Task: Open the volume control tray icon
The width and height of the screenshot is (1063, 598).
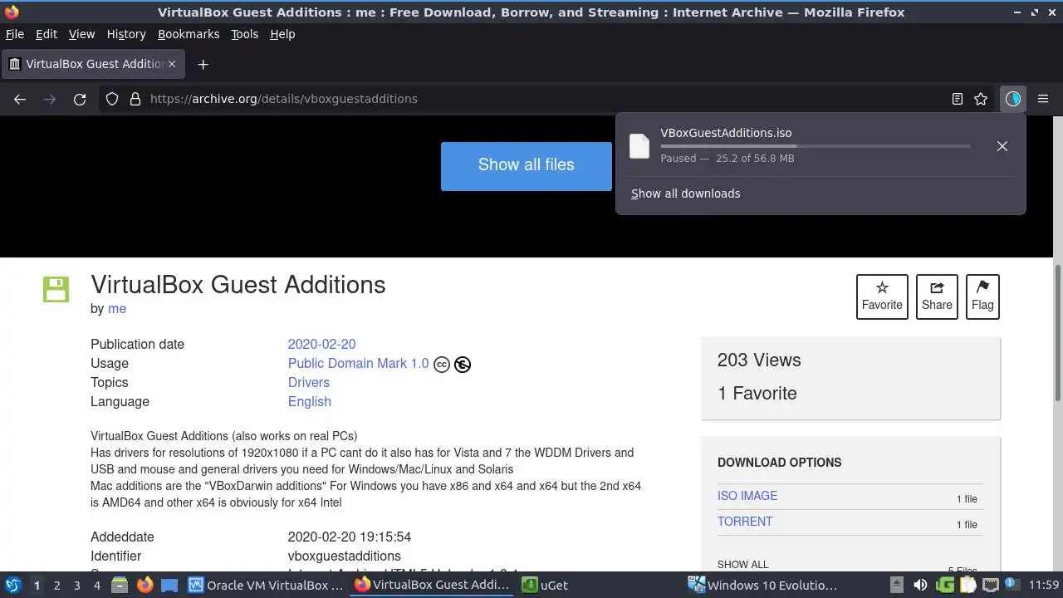Action: [920, 586]
